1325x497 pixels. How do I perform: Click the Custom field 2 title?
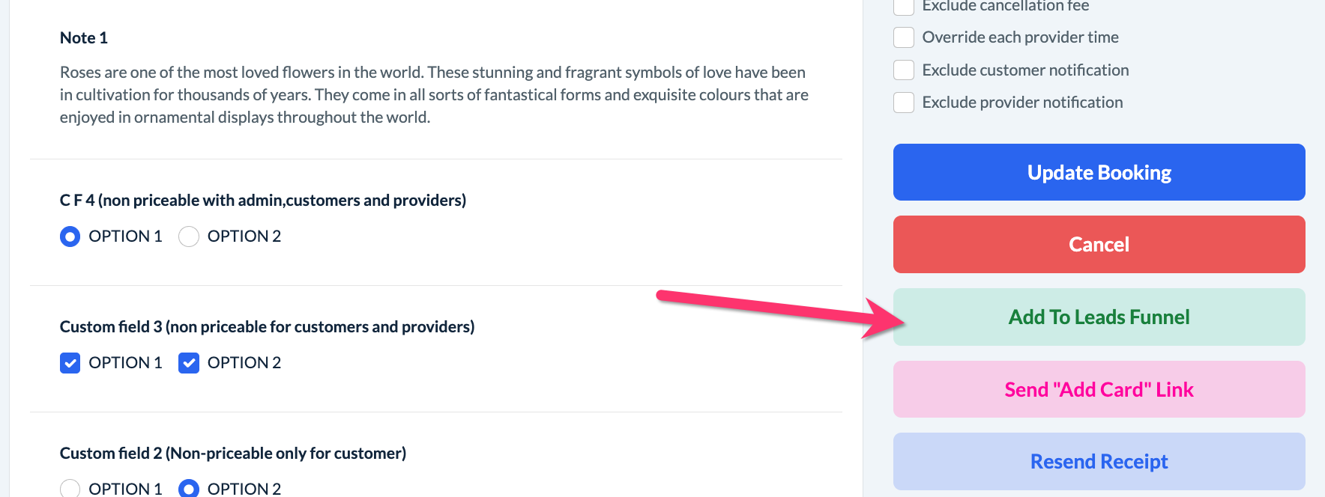click(x=233, y=454)
